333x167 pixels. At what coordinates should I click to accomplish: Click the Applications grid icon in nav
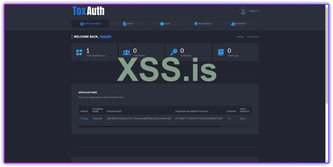click(x=82, y=24)
